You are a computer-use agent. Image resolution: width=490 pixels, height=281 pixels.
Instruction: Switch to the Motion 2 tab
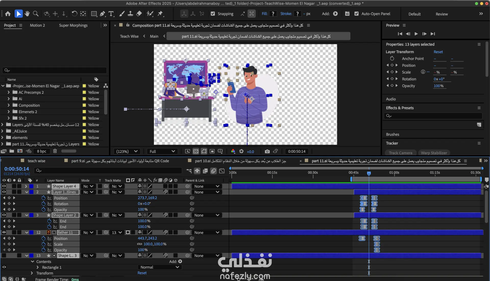(37, 25)
